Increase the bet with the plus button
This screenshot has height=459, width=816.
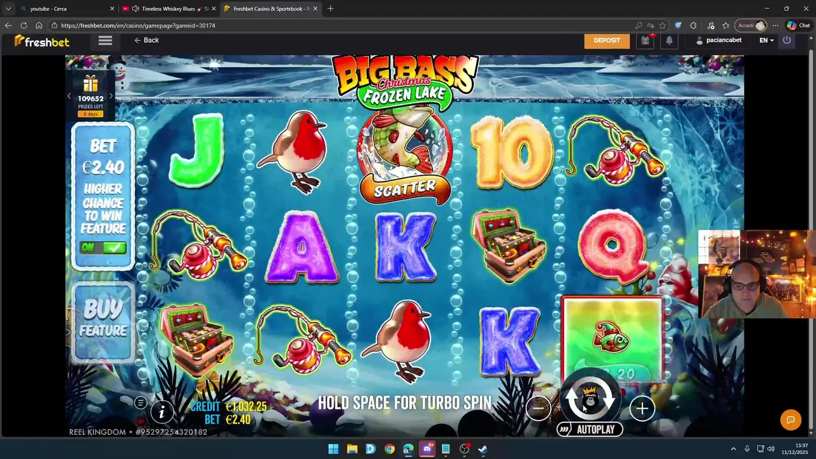click(642, 409)
